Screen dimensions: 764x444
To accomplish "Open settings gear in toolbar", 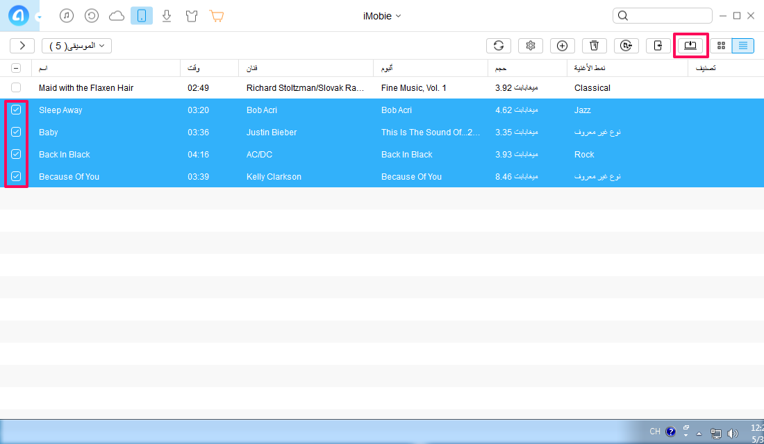I will (531, 46).
